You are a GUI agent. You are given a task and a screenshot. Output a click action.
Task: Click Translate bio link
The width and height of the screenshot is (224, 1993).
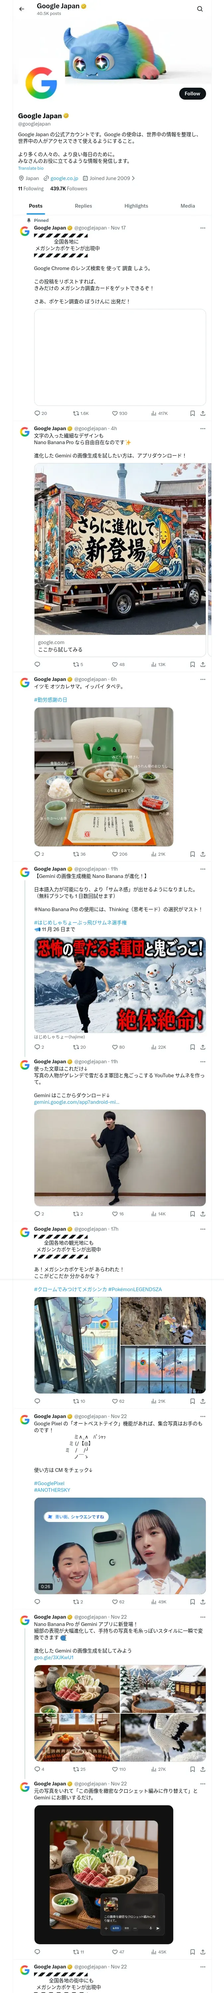(x=31, y=168)
